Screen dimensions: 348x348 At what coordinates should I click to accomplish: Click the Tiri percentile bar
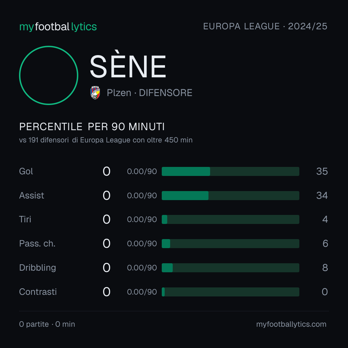(230, 219)
